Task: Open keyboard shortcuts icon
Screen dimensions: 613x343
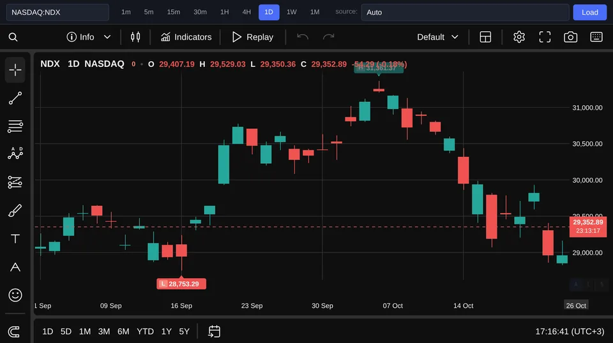Action: [x=596, y=37]
